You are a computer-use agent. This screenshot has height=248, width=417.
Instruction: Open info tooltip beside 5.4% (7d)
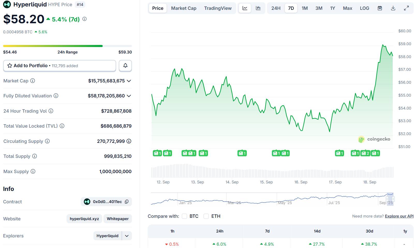click(x=84, y=19)
